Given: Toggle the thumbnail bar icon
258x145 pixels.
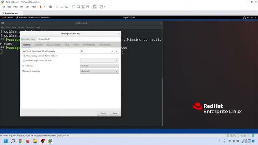Looking at the screenshot, I should pos(78,7).
